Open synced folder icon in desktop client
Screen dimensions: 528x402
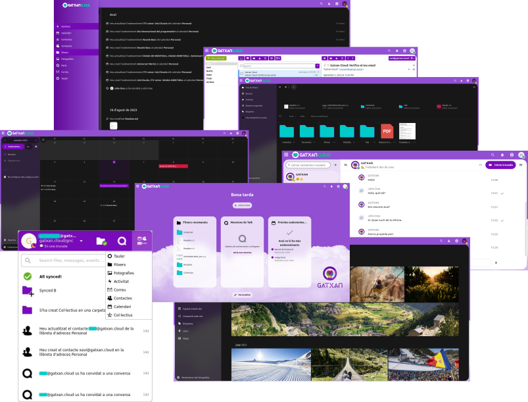[x=101, y=241]
